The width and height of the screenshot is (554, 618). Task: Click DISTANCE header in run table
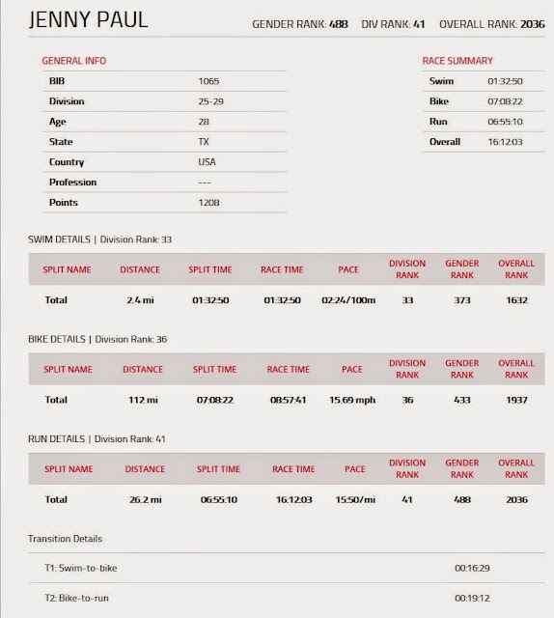[x=145, y=469]
